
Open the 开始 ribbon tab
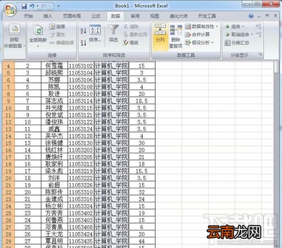coord(28,16)
